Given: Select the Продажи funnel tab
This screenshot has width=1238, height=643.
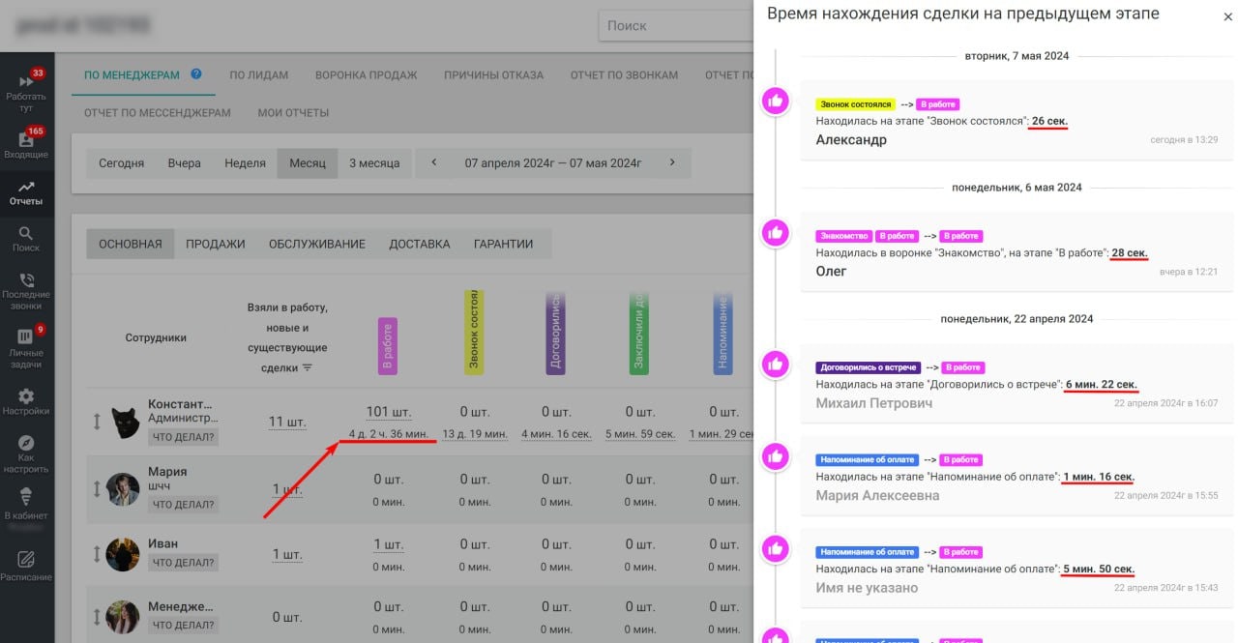Looking at the screenshot, I should (x=216, y=244).
